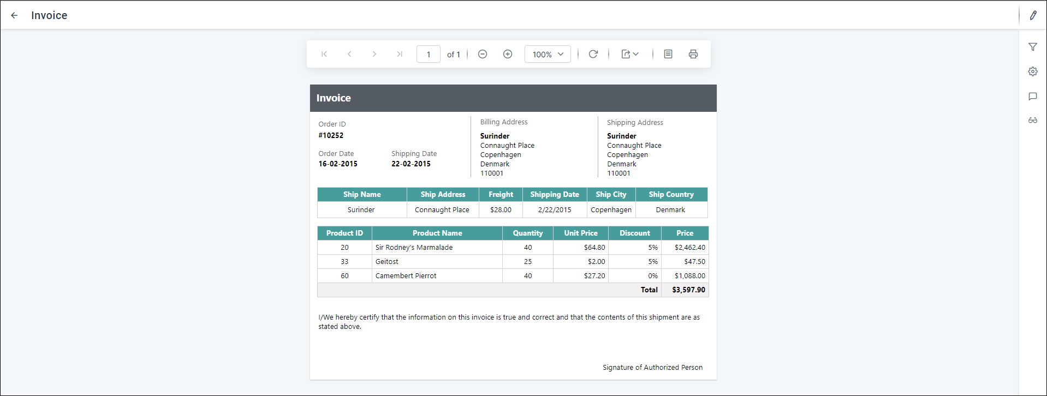Screen dimensions: 1047x396
Task: Click the $64.80 unit price
Action: coord(594,247)
